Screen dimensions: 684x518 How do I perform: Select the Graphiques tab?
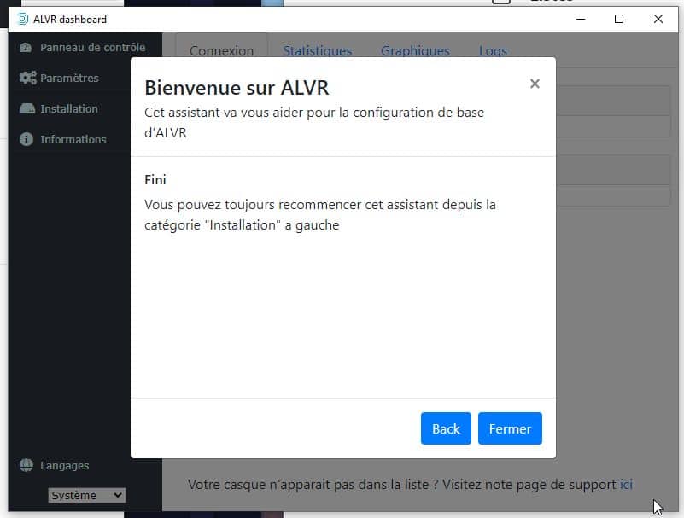415,51
